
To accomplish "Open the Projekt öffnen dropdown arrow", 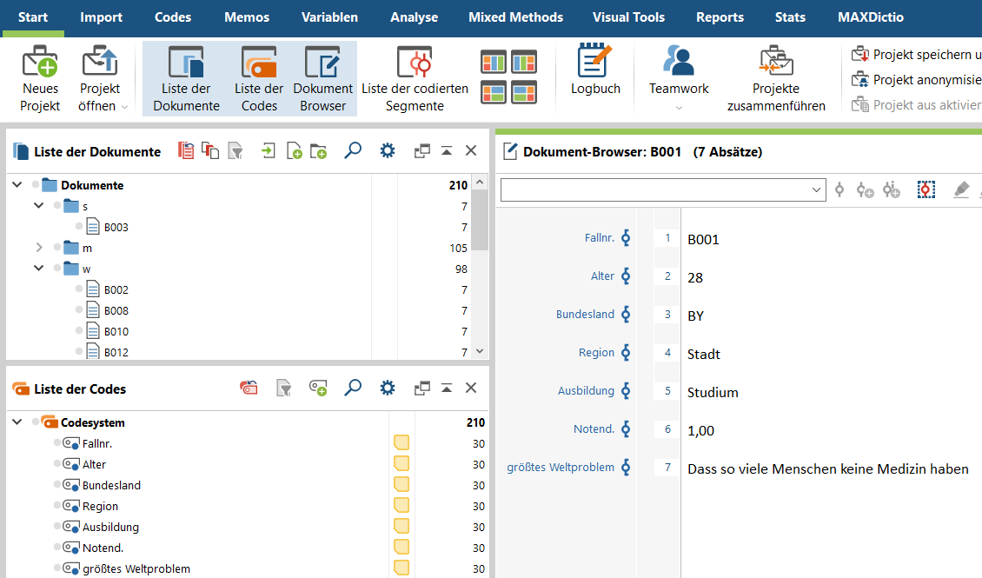I will [x=124, y=107].
